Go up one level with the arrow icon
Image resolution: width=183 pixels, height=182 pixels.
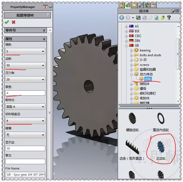[163, 18]
